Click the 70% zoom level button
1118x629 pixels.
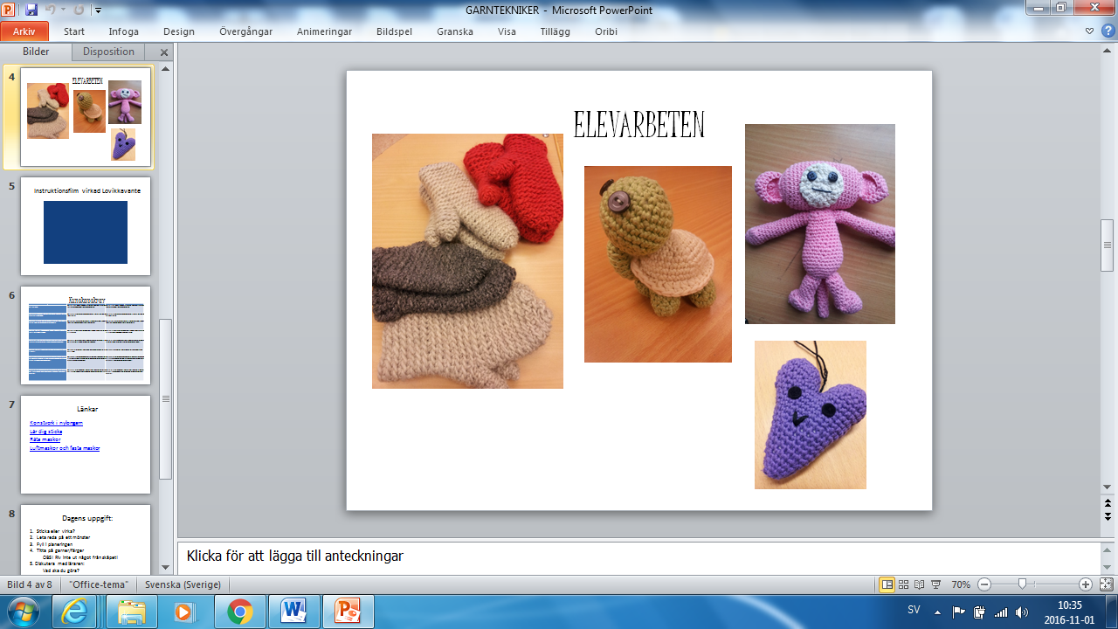(x=961, y=584)
